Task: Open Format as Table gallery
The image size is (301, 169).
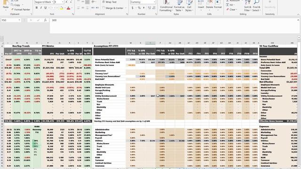Action: pyautogui.click(x=179, y=6)
